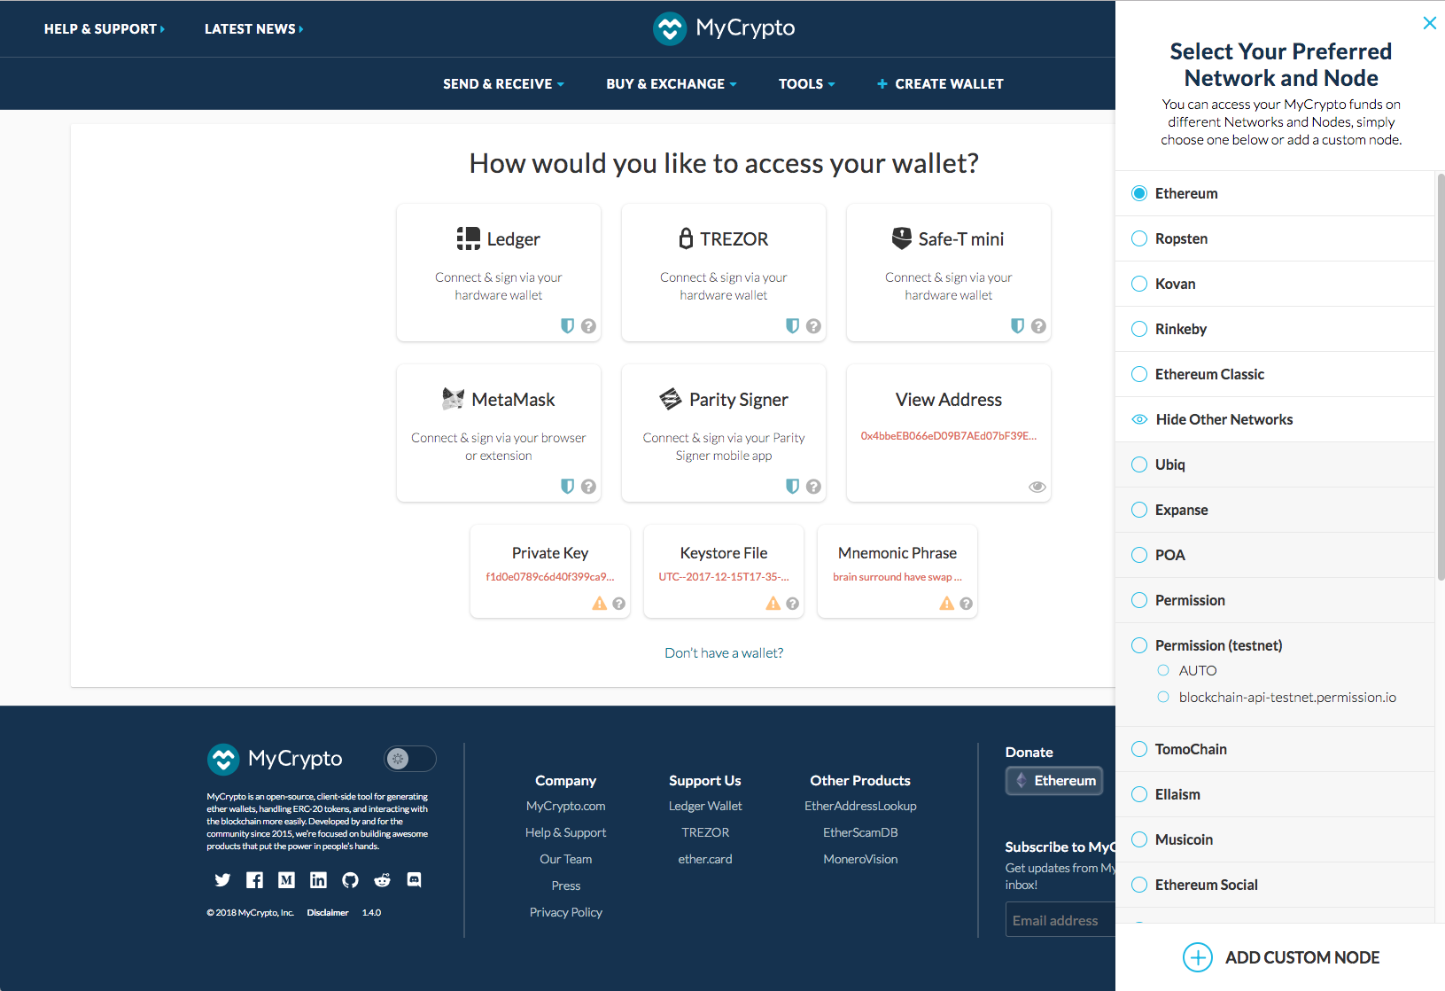This screenshot has height=991, width=1445.
Task: Click the warning icon on Keystore File card
Action: pos(773,604)
